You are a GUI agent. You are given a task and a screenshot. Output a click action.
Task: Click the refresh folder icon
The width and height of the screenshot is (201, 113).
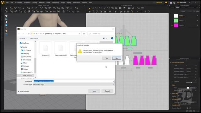(x=84, y=34)
